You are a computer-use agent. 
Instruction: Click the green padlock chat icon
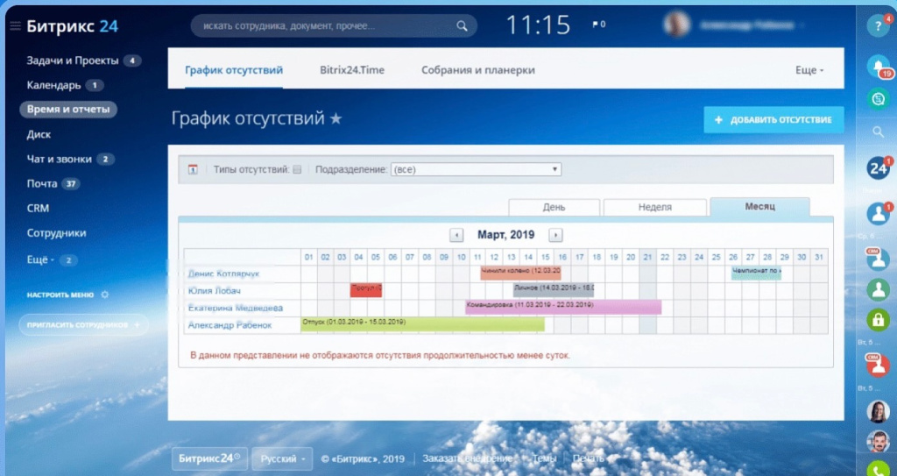[x=878, y=319]
